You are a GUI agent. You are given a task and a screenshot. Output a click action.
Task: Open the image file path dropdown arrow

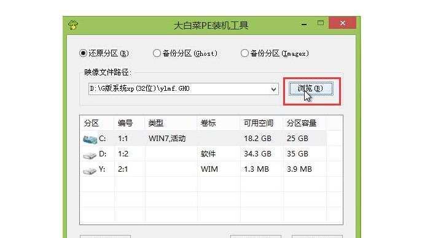pos(273,89)
